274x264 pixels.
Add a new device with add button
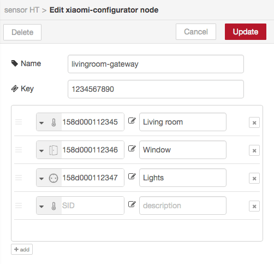point(22,249)
